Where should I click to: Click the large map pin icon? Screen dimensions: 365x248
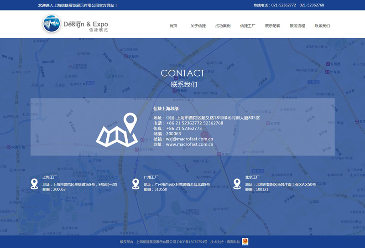(x=117, y=130)
